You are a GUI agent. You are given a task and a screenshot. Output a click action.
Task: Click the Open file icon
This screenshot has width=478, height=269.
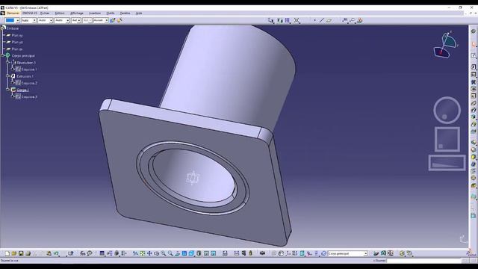click(x=14, y=253)
